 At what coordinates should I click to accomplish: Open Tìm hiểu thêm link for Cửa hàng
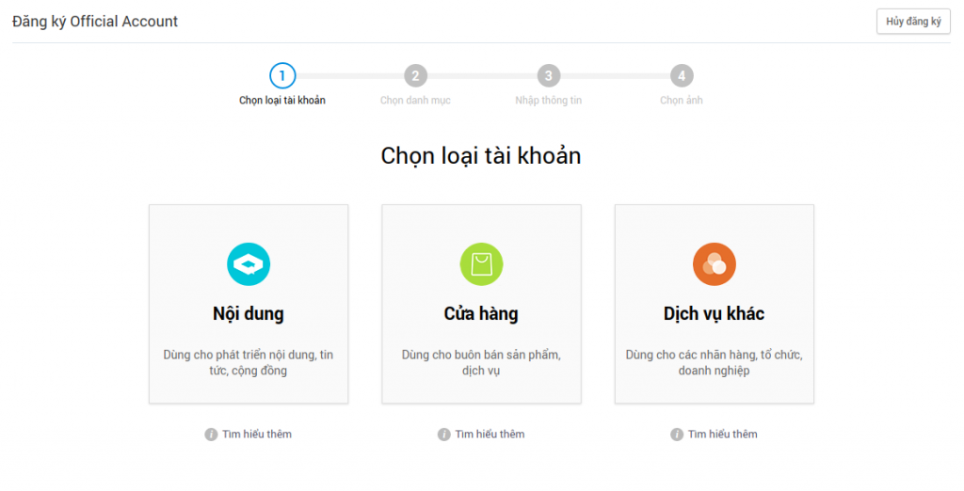[x=490, y=434]
